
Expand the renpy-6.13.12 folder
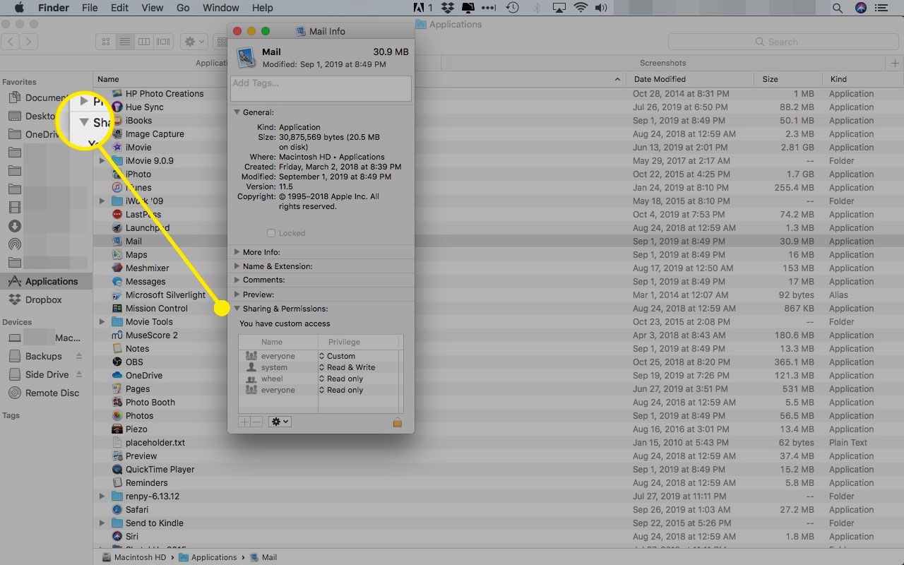[x=102, y=496]
